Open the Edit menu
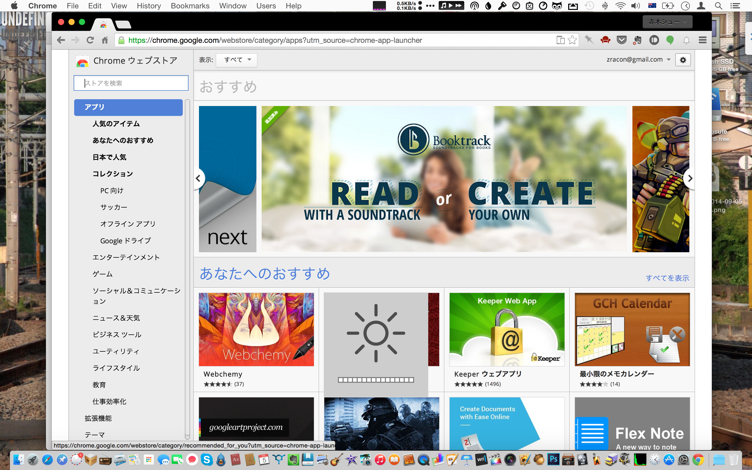This screenshot has height=470, width=752. click(x=95, y=5)
